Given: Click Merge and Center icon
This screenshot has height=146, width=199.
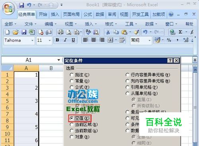Looking at the screenshot, I should point(110,40).
